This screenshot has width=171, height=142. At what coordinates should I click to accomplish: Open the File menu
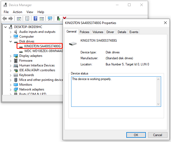pos(6,12)
